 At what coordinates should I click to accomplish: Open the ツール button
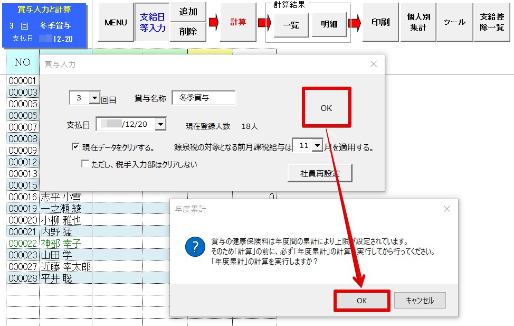(x=454, y=22)
